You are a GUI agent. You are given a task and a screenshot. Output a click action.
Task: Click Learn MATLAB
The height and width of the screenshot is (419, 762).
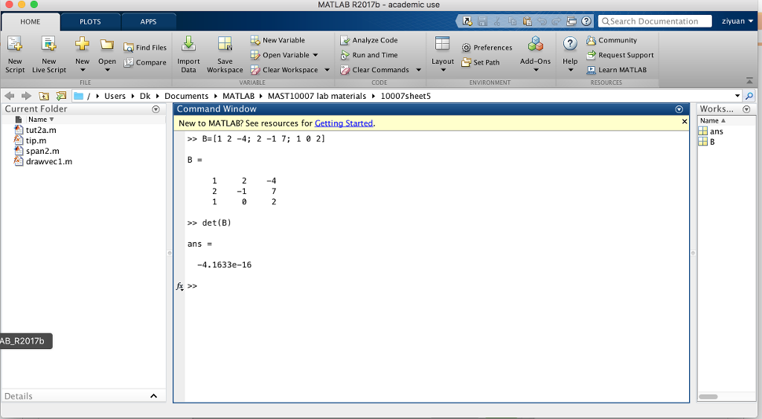pyautogui.click(x=617, y=70)
